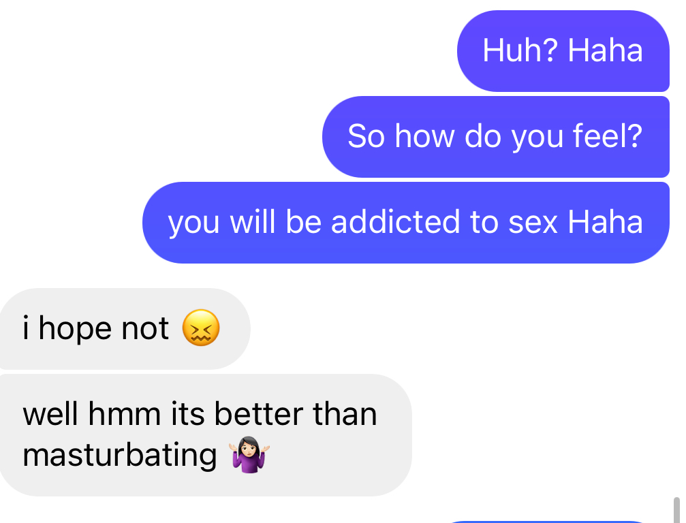Click the confounded face emoji
Image resolution: width=686 pixels, height=523 pixels.
click(201, 328)
